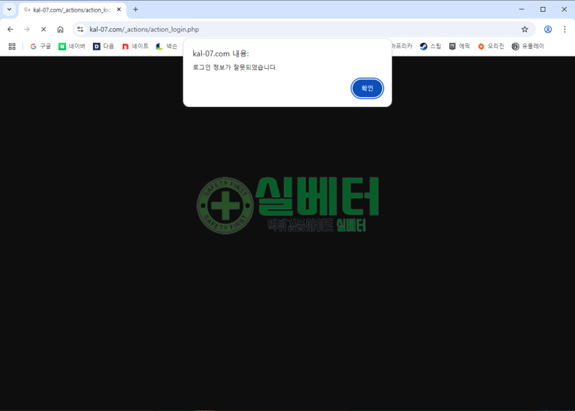Open the 네이트 bookmark
This screenshot has width=575, height=411.
click(x=135, y=46)
